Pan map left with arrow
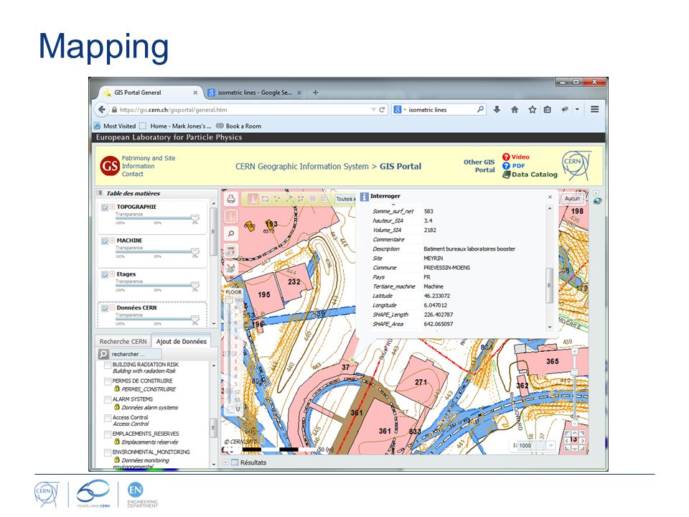The height and width of the screenshot is (517, 689). tap(567, 440)
